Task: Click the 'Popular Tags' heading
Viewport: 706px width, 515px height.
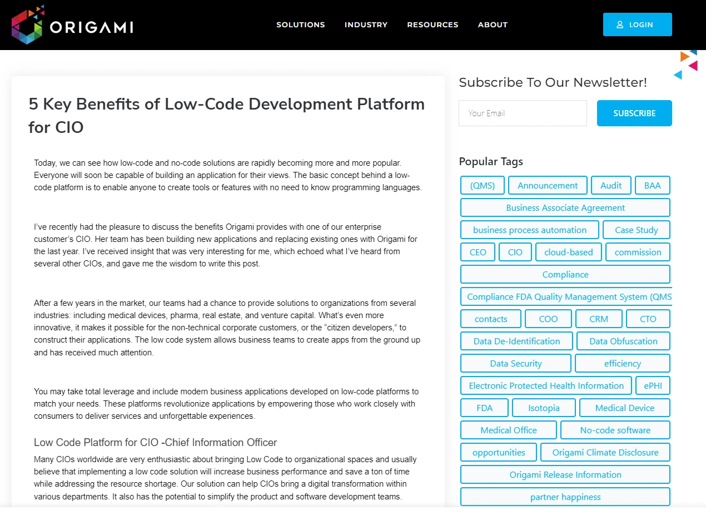Action: (491, 161)
